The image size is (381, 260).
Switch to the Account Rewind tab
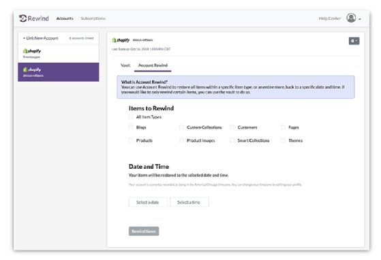(153, 65)
